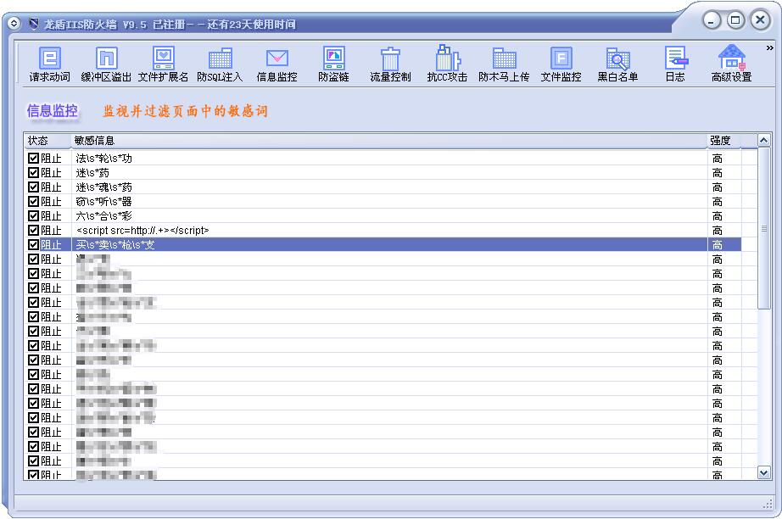The image size is (782, 519).
Task: Click the shield app icon in title bar
Action: (x=33, y=24)
